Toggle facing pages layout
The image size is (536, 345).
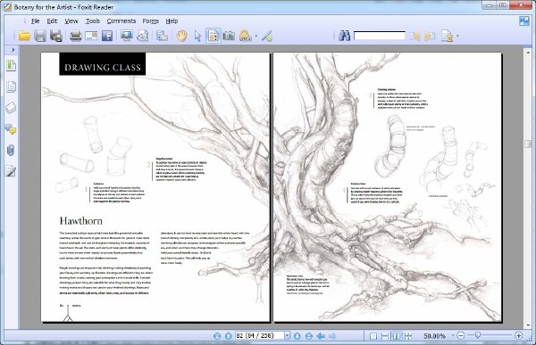coord(396,336)
